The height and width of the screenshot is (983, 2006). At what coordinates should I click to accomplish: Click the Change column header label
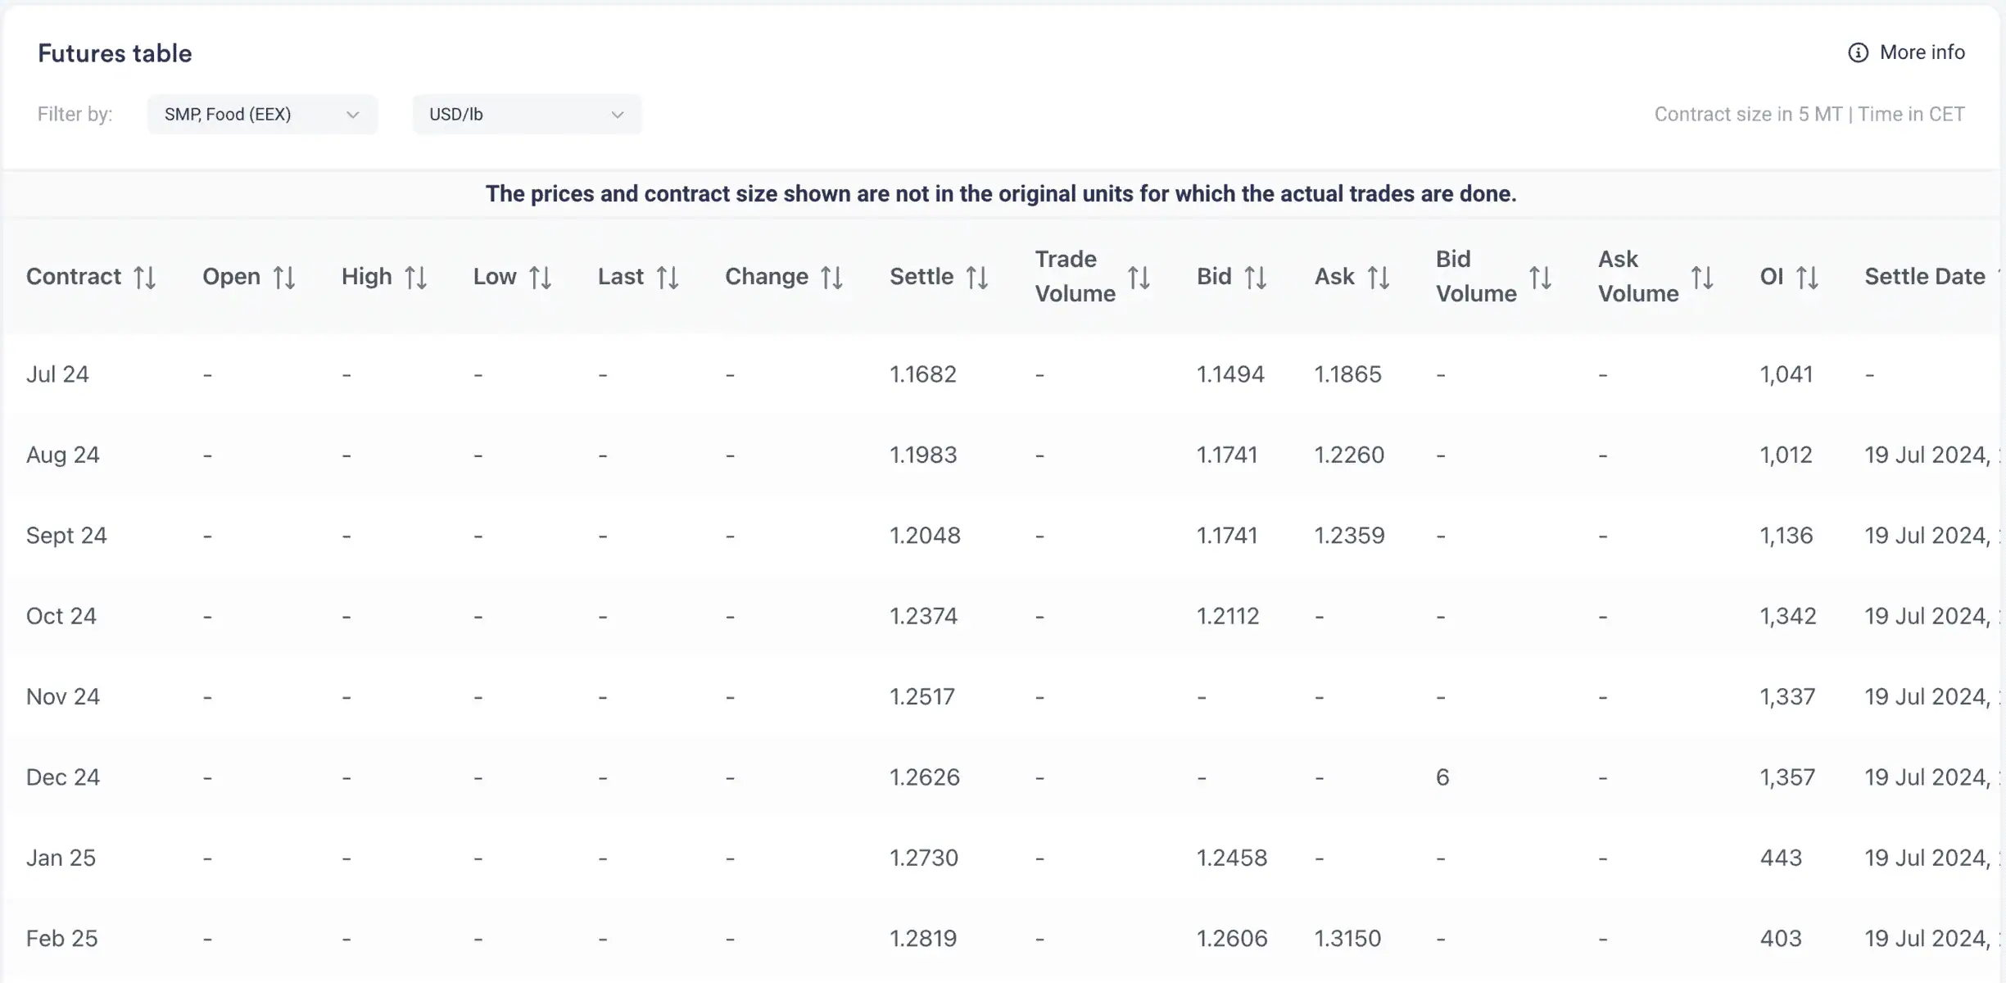coord(767,277)
